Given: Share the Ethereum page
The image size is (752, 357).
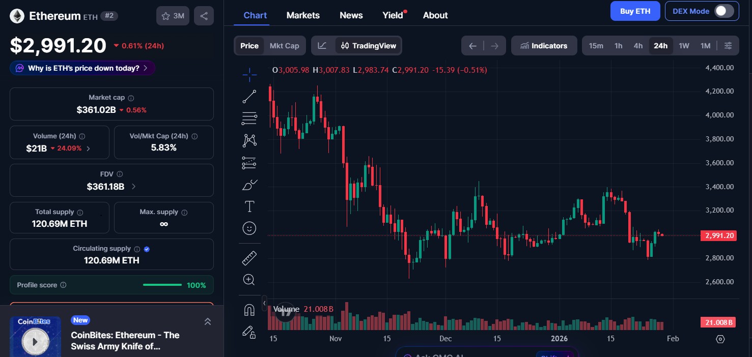Looking at the screenshot, I should tap(204, 15).
